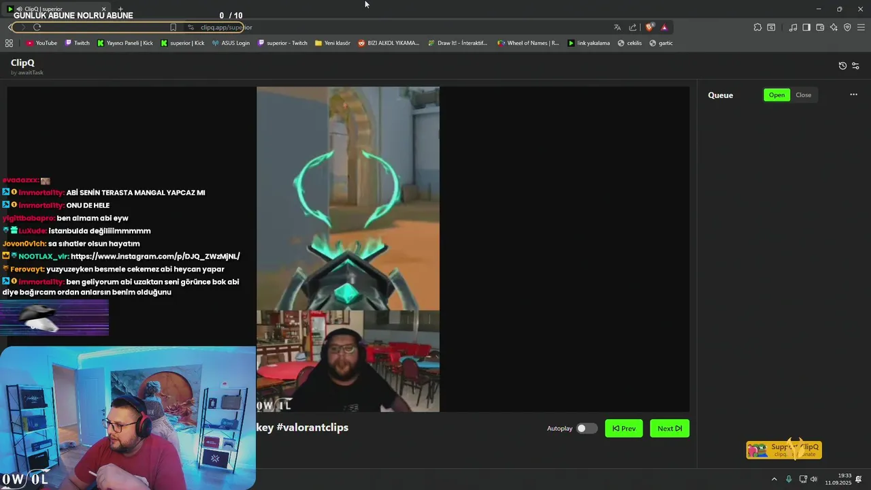Open the browser music note icon
This screenshot has width=871, height=490.
(x=793, y=27)
